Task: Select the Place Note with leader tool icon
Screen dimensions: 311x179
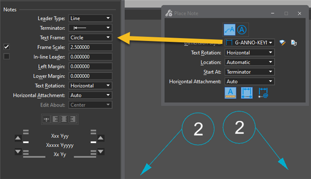Action: [x=229, y=30]
